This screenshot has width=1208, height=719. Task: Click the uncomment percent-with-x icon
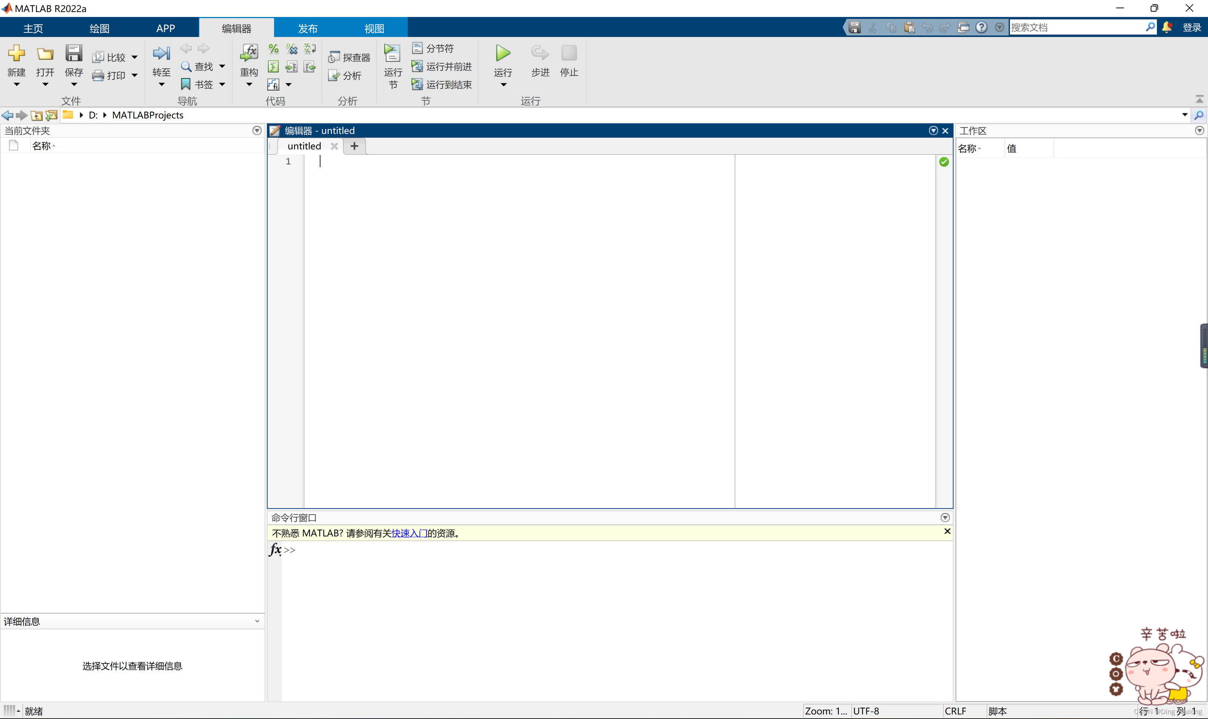point(291,48)
